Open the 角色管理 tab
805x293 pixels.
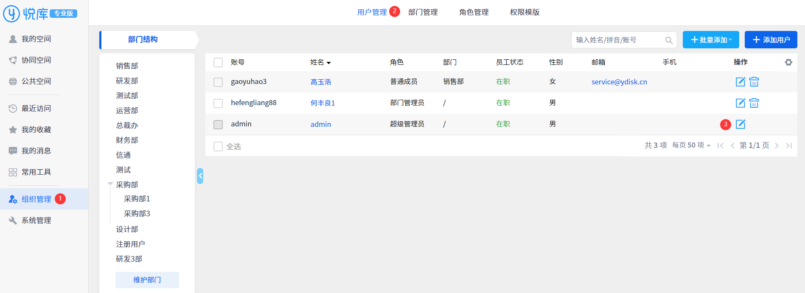[x=474, y=12]
